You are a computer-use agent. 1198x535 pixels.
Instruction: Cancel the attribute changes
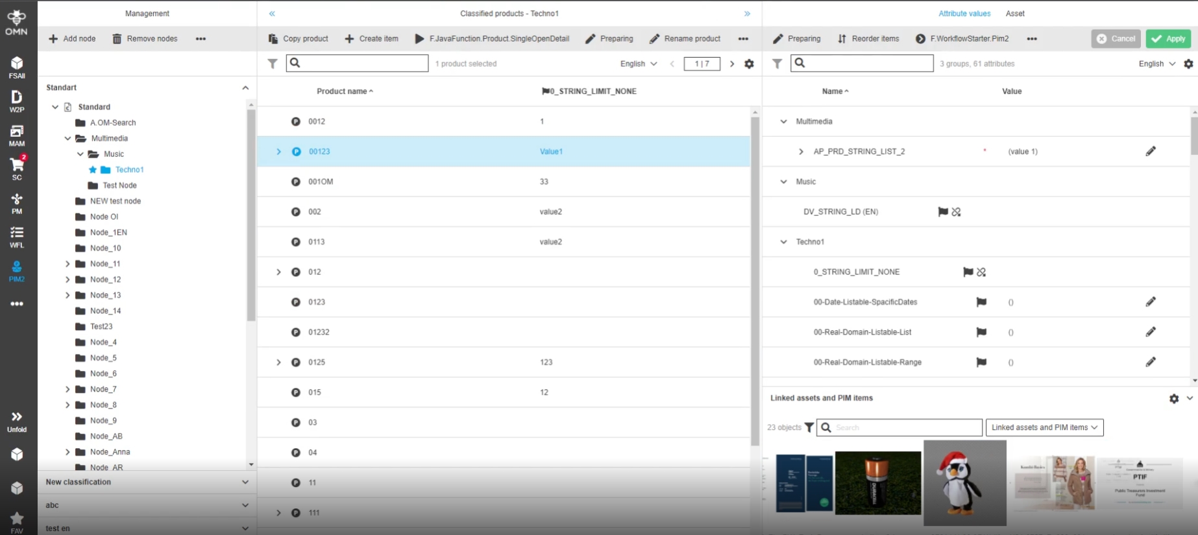coord(1116,39)
